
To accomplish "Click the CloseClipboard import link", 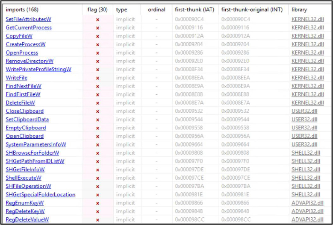I will pyautogui.click(x=25, y=111).
